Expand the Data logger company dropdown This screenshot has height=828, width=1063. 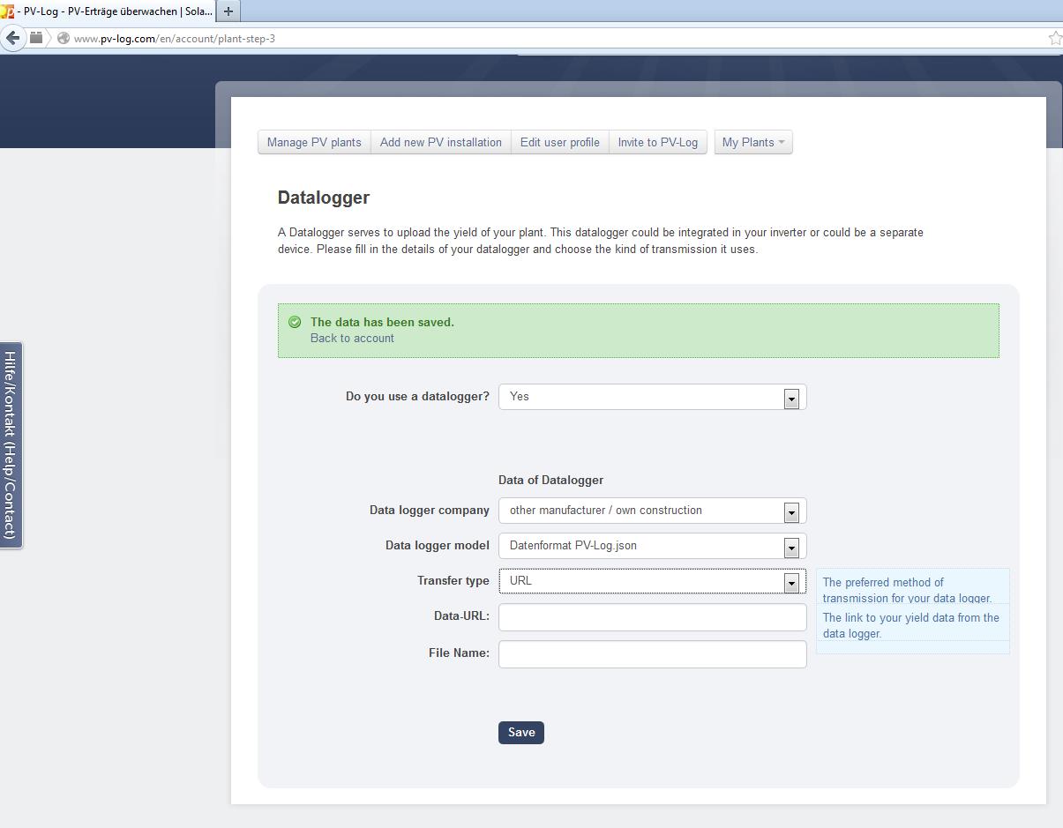pos(652,511)
